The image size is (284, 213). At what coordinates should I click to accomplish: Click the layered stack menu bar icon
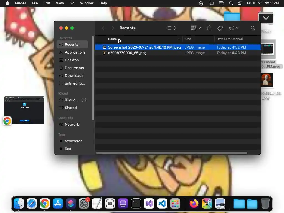point(201,3)
